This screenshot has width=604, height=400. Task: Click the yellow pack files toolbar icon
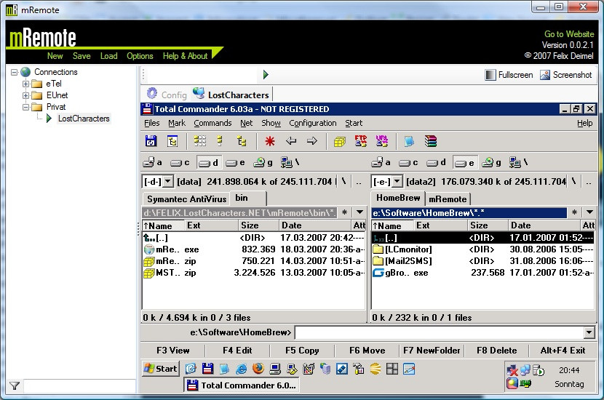339,142
